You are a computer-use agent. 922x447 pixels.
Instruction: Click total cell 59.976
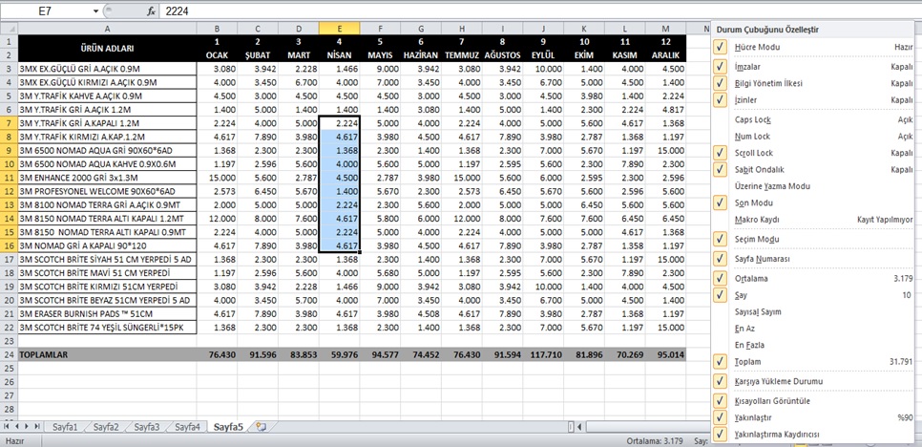(339, 355)
